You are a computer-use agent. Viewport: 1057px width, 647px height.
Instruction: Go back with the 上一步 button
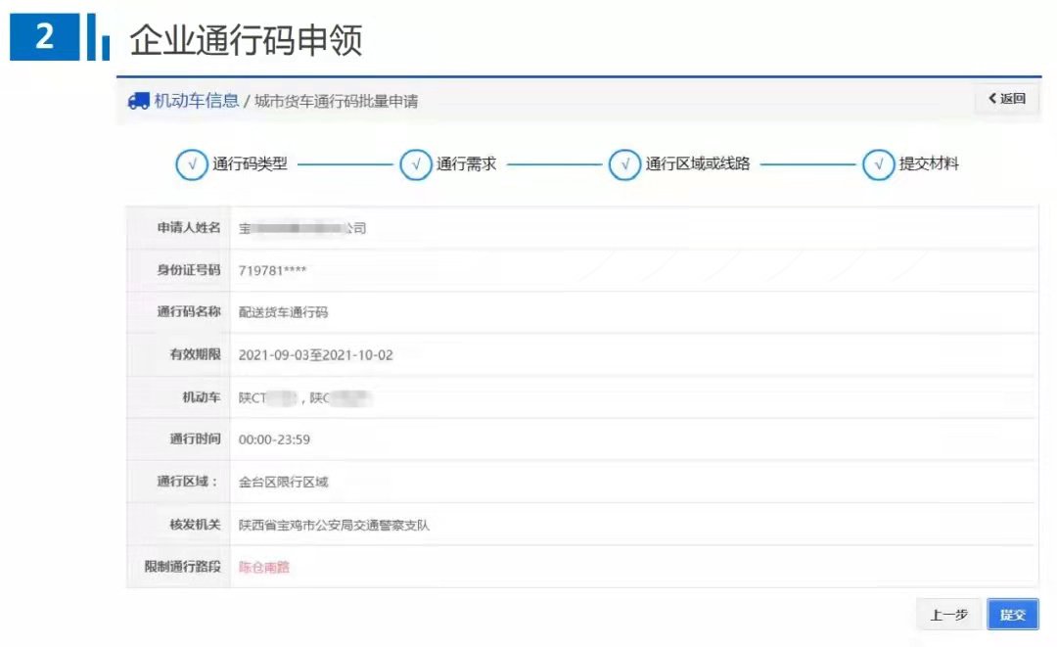coord(948,615)
